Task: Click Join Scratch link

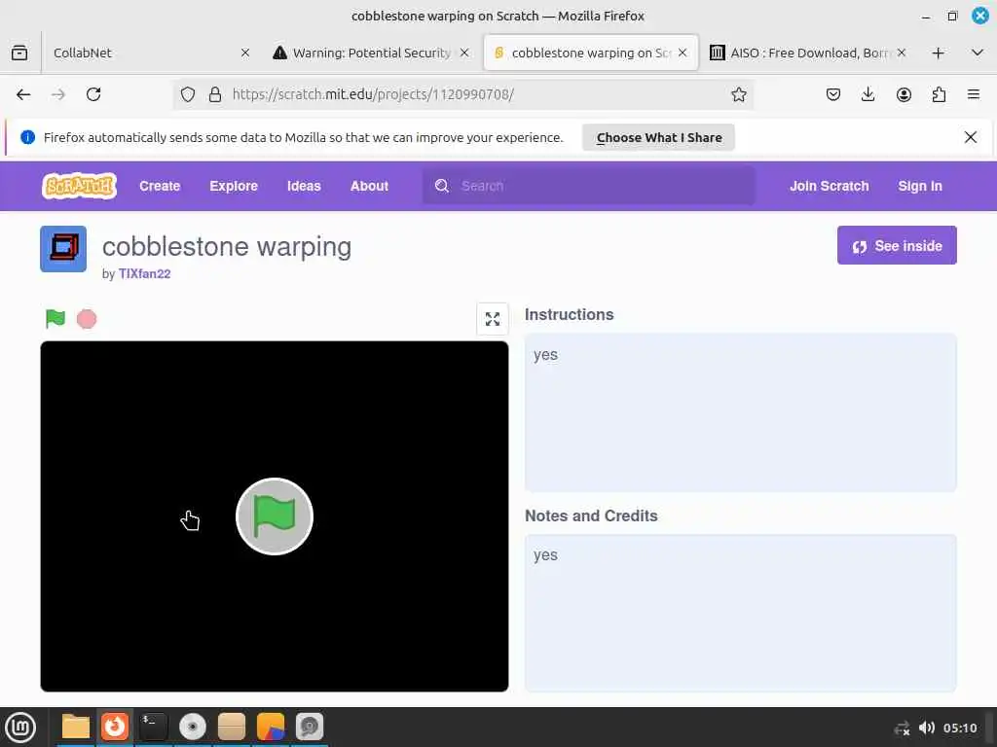Action: (830, 186)
